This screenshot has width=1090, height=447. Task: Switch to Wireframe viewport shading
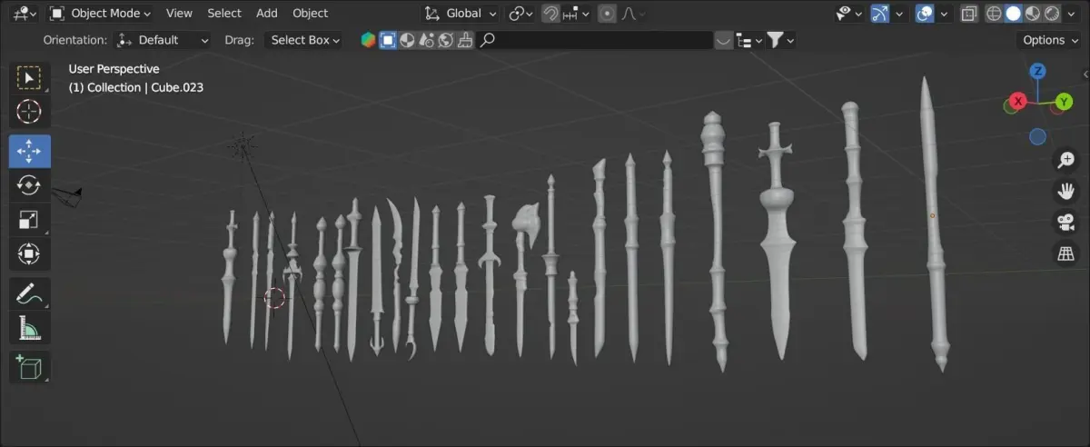point(994,14)
